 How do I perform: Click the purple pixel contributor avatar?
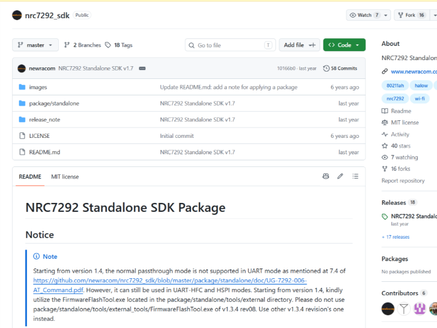(x=419, y=309)
